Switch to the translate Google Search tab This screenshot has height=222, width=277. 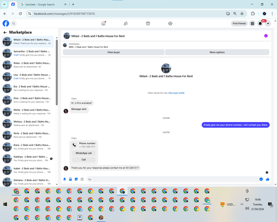tap(43, 4)
